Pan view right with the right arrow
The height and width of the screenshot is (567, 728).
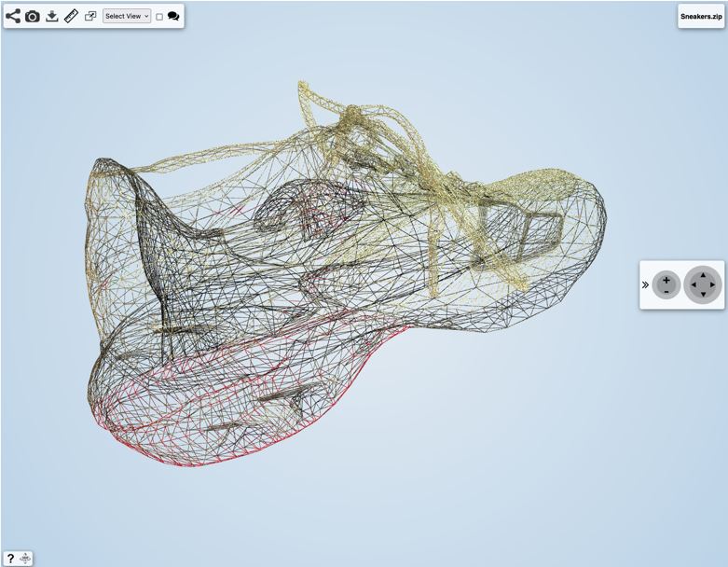click(713, 285)
